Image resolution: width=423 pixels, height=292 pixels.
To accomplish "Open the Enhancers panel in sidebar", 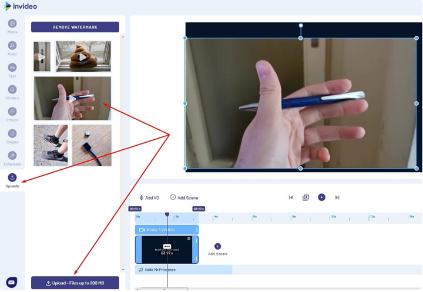I will point(12,159).
